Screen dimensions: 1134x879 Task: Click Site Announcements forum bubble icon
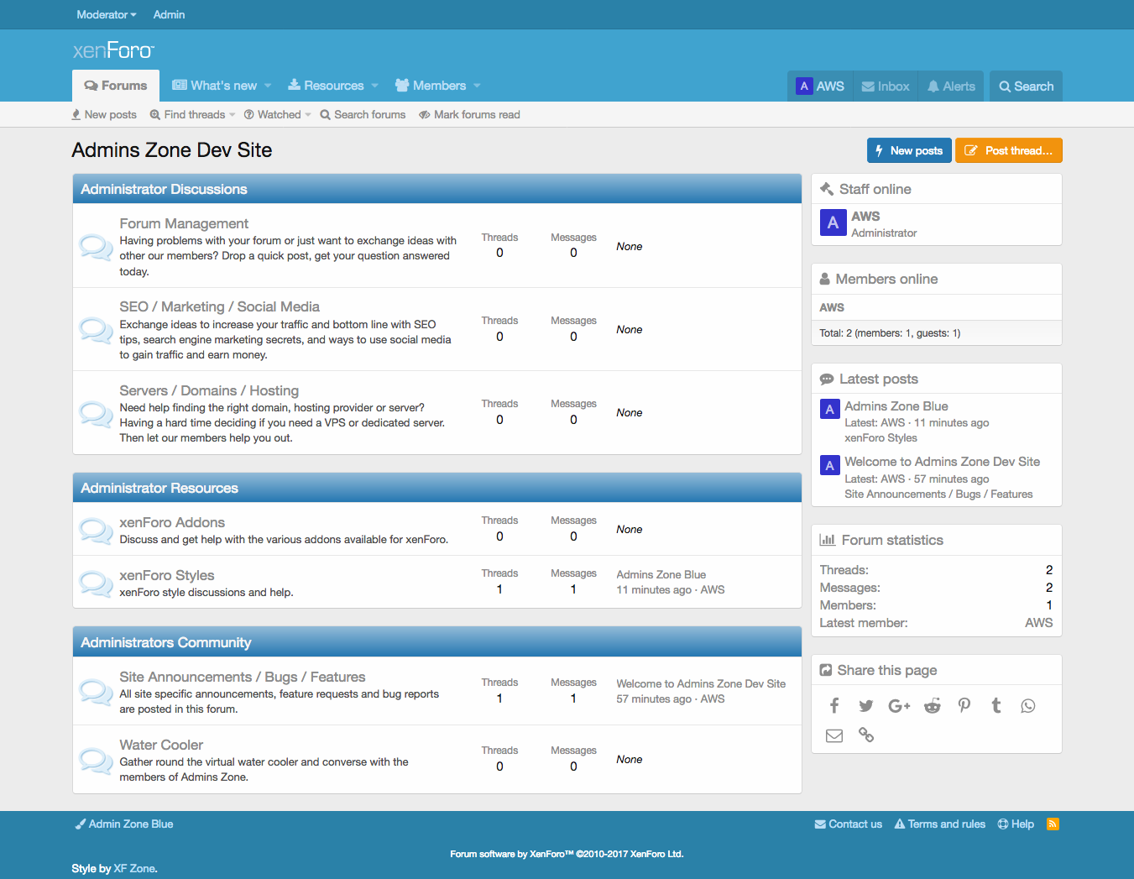pos(96,692)
